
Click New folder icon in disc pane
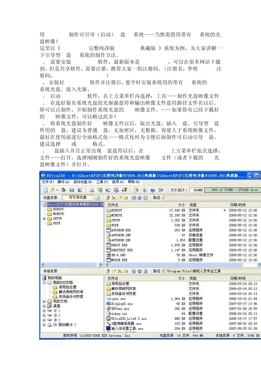click(x=120, y=198)
